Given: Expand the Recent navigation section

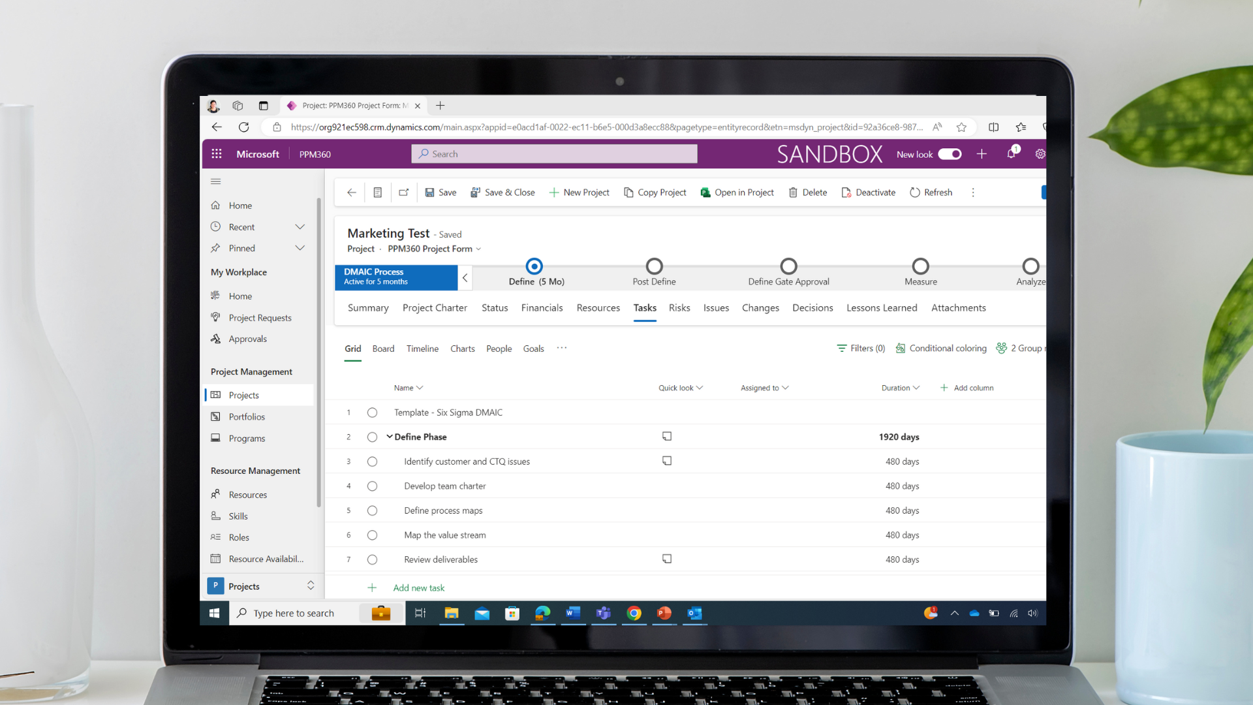Looking at the screenshot, I should click(x=300, y=227).
